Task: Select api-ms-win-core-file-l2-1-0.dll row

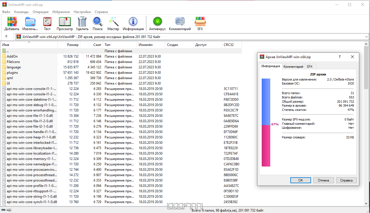Action: click(121, 126)
